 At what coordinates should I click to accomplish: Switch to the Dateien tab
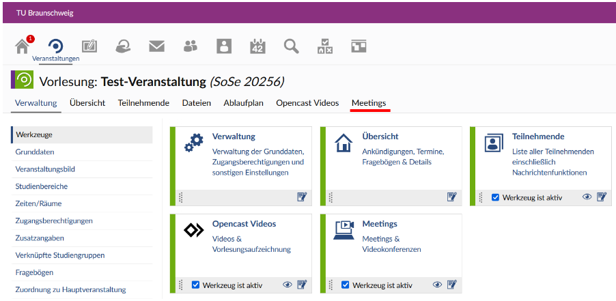pyautogui.click(x=197, y=103)
